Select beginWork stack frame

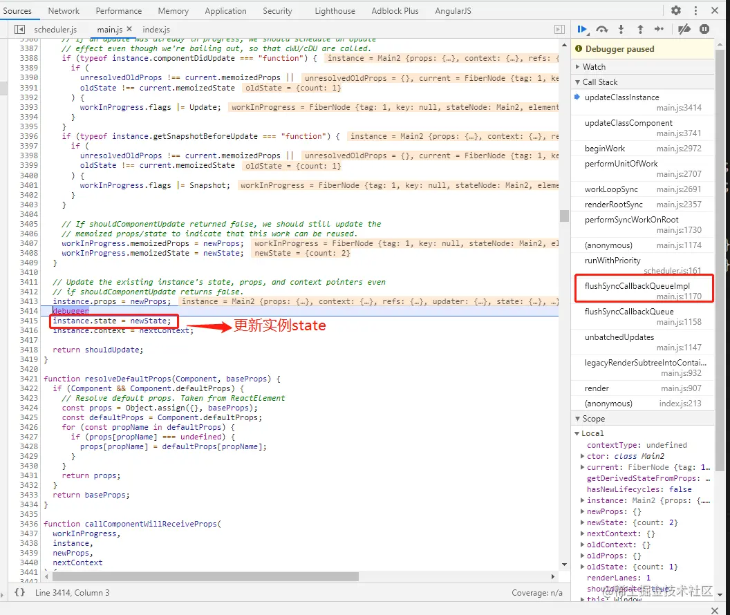tap(642, 149)
